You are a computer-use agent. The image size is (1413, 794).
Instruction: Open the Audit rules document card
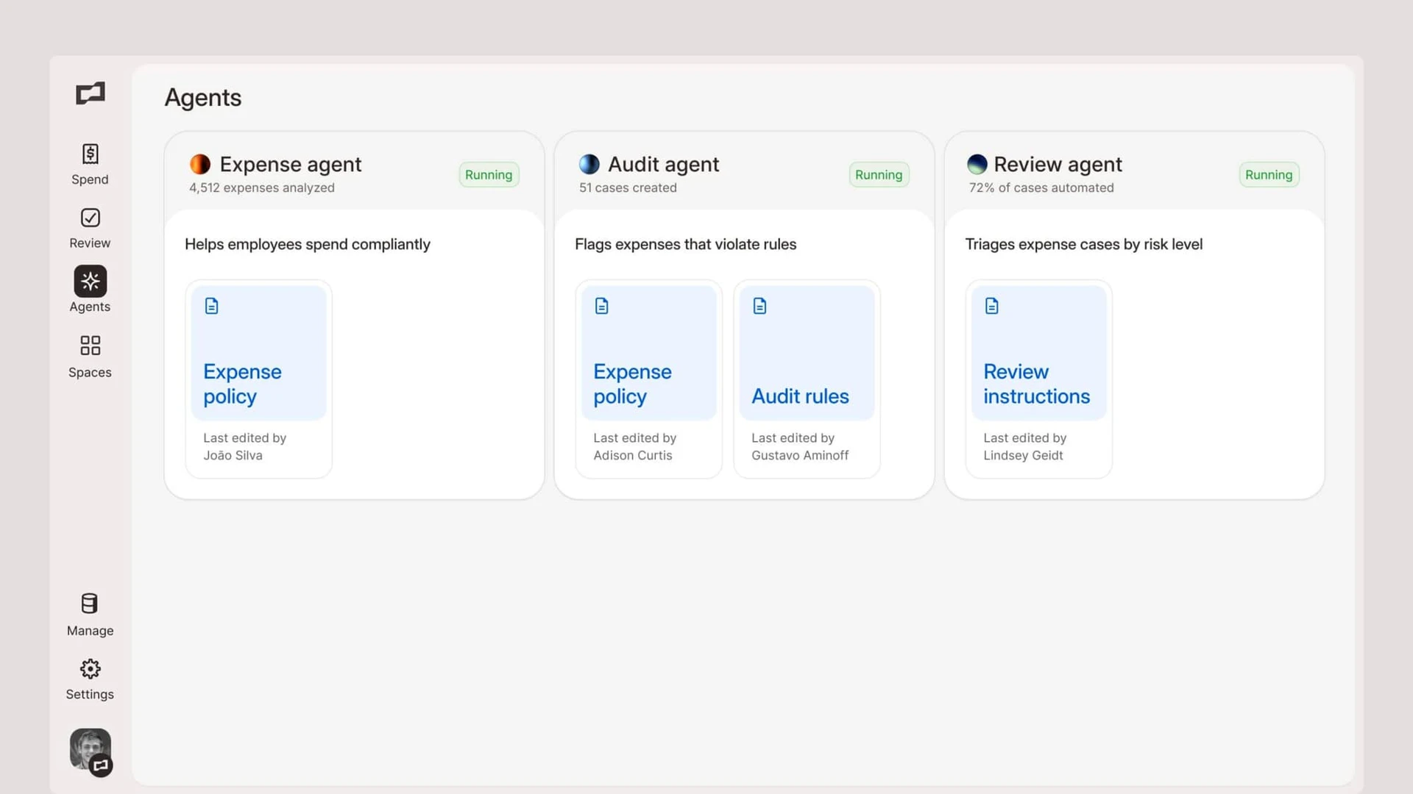[807, 353]
